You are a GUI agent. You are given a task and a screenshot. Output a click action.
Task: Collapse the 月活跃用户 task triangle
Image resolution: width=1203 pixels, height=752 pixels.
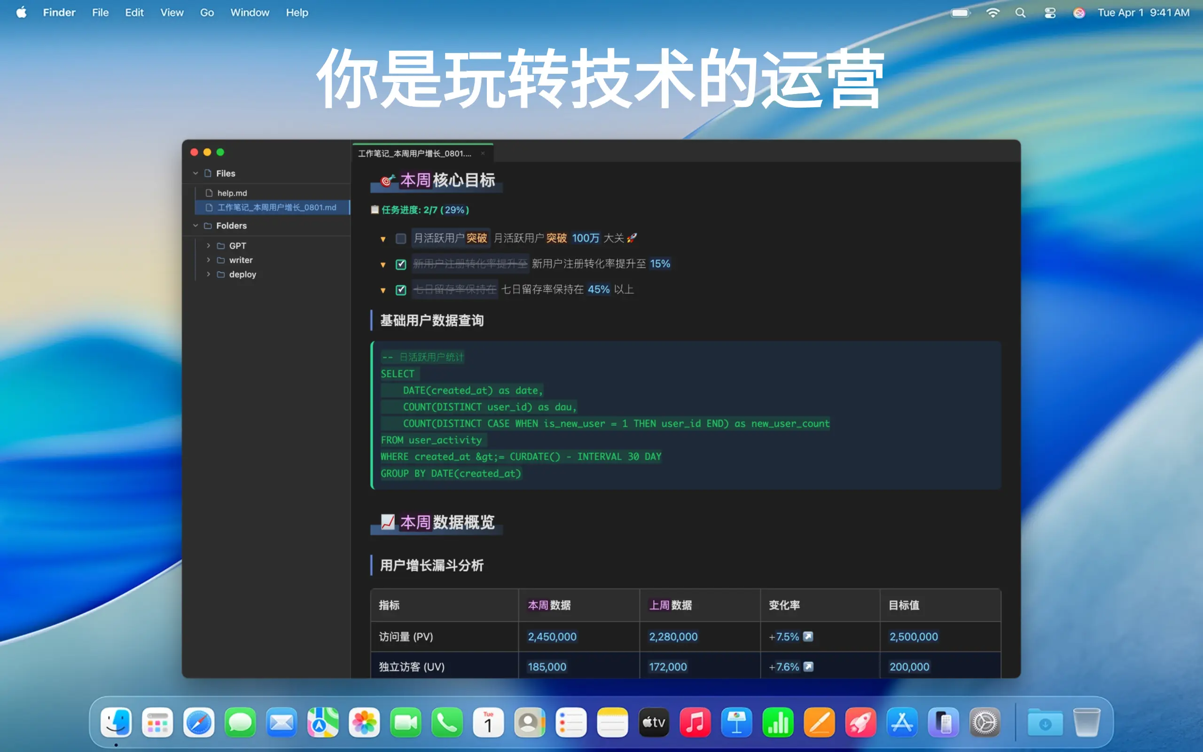pos(383,239)
